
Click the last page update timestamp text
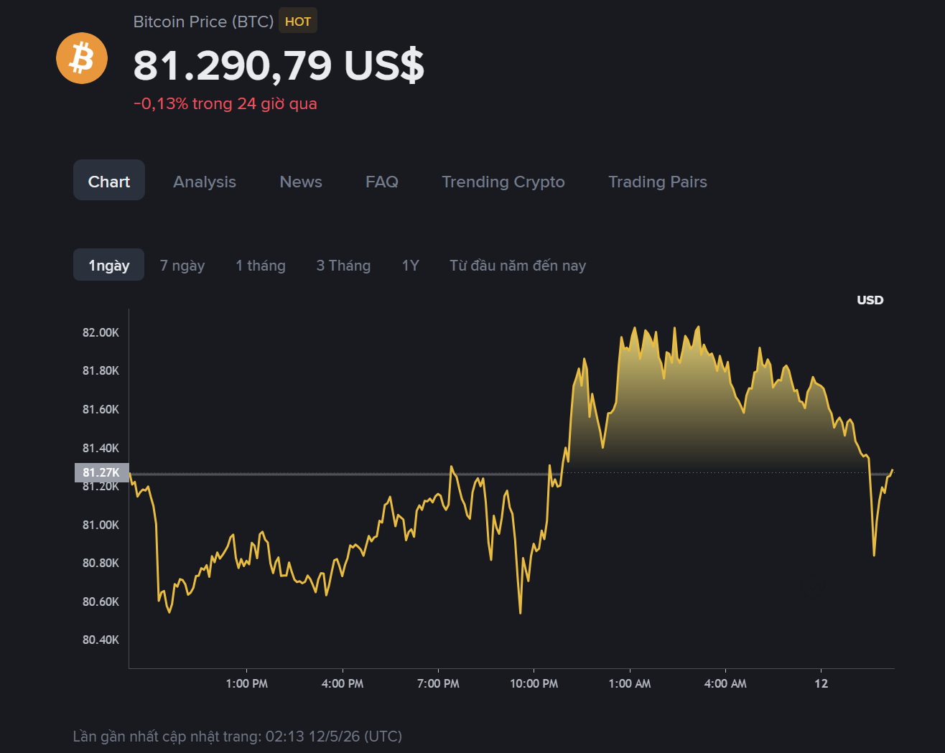[x=238, y=736]
